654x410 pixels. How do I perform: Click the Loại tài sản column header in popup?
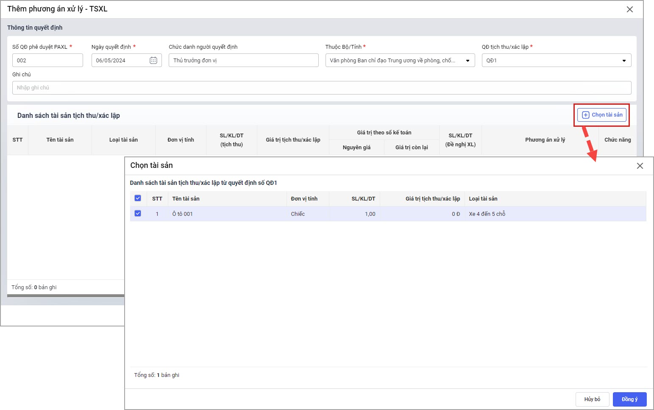pos(483,198)
